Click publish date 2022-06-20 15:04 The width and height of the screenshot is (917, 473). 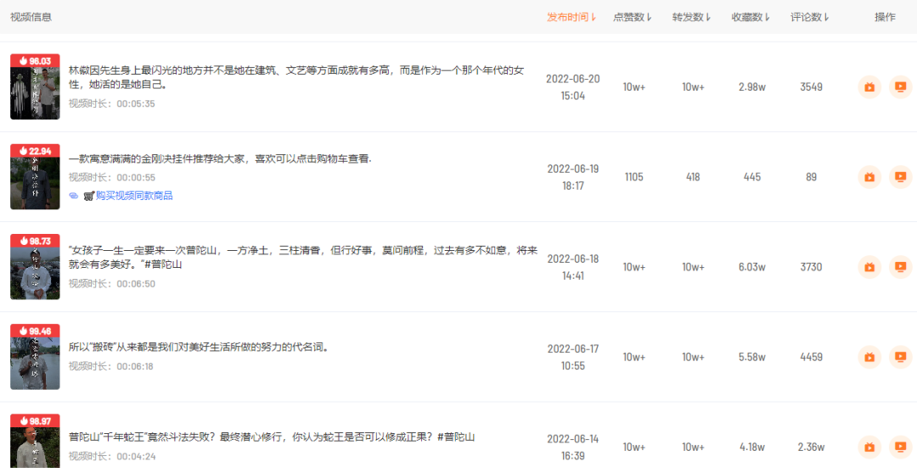coord(573,87)
